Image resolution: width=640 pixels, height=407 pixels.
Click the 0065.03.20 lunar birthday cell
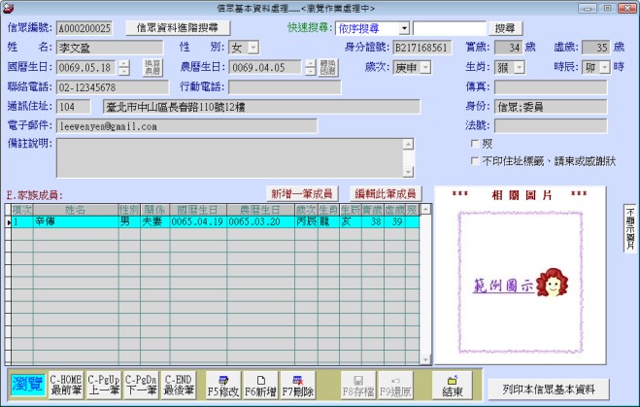[x=261, y=221]
